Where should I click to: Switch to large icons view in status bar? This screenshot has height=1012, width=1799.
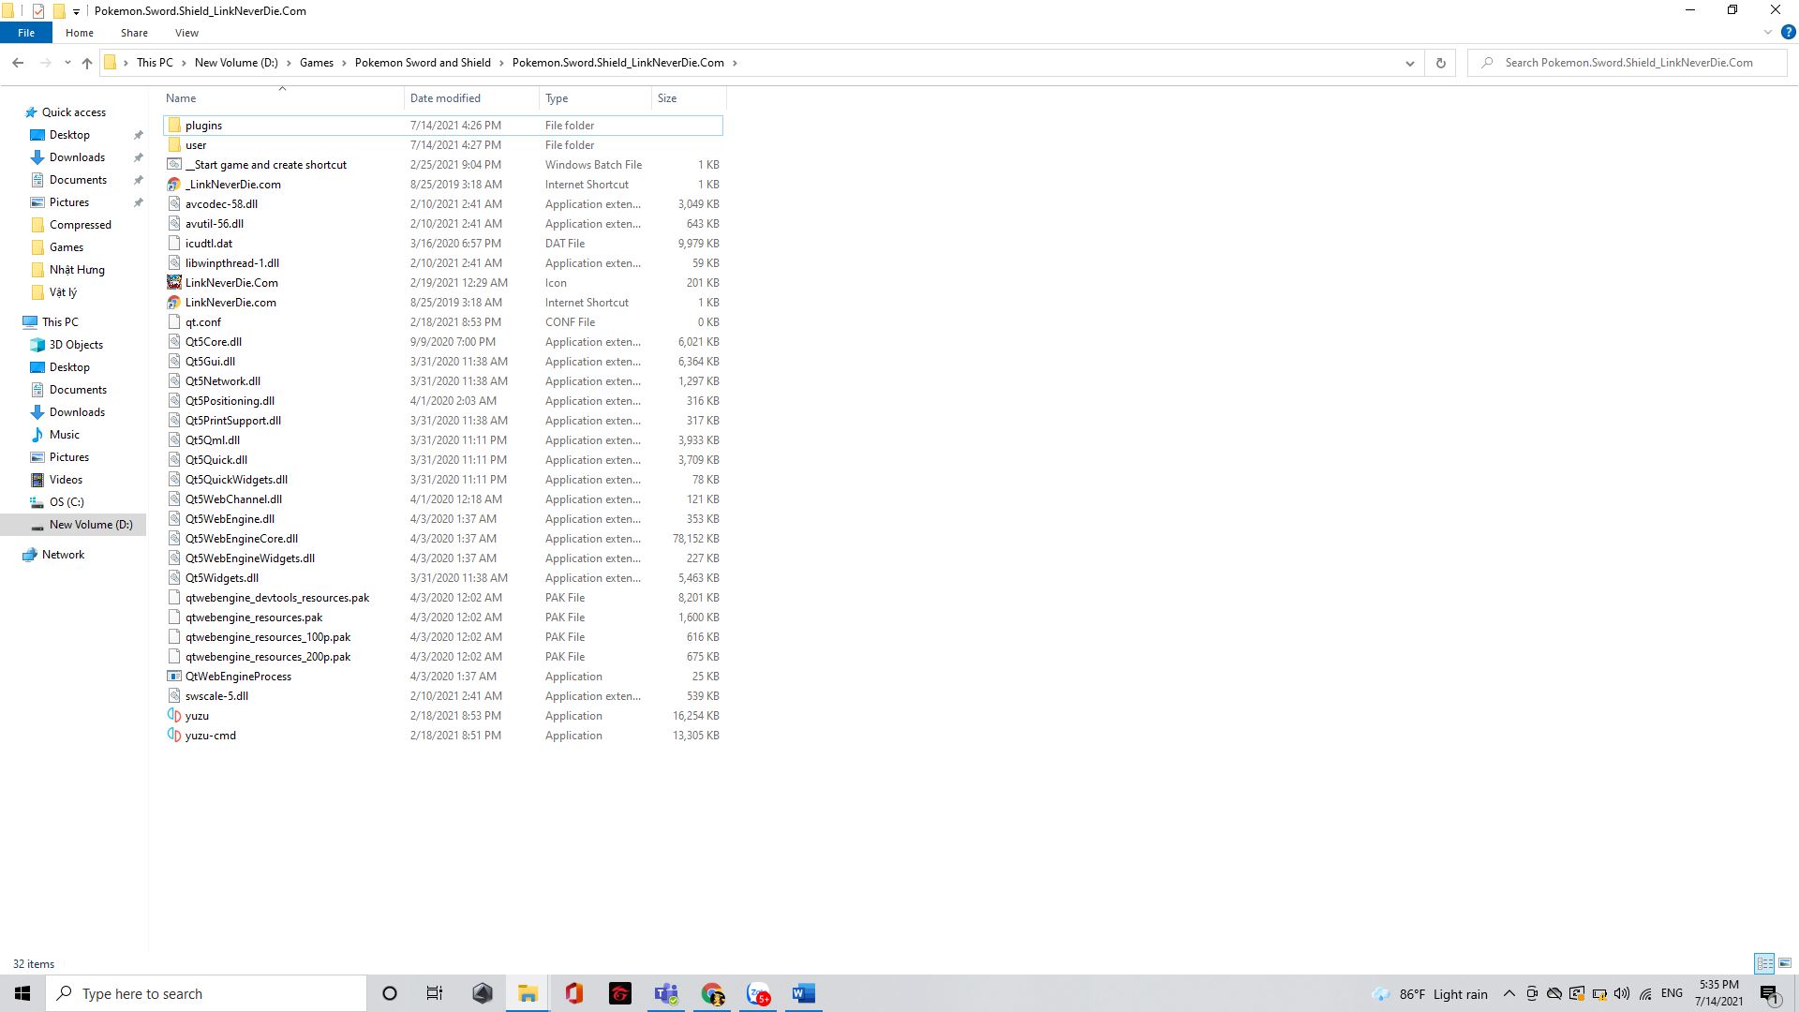click(1785, 963)
